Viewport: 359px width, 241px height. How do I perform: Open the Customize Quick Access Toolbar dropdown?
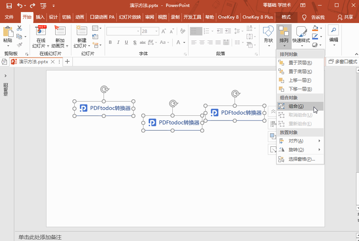click(53, 6)
